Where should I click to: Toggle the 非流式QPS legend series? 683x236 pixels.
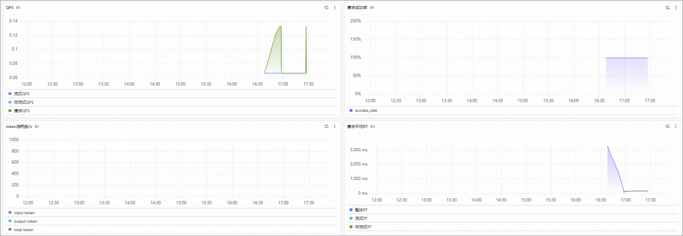21,102
